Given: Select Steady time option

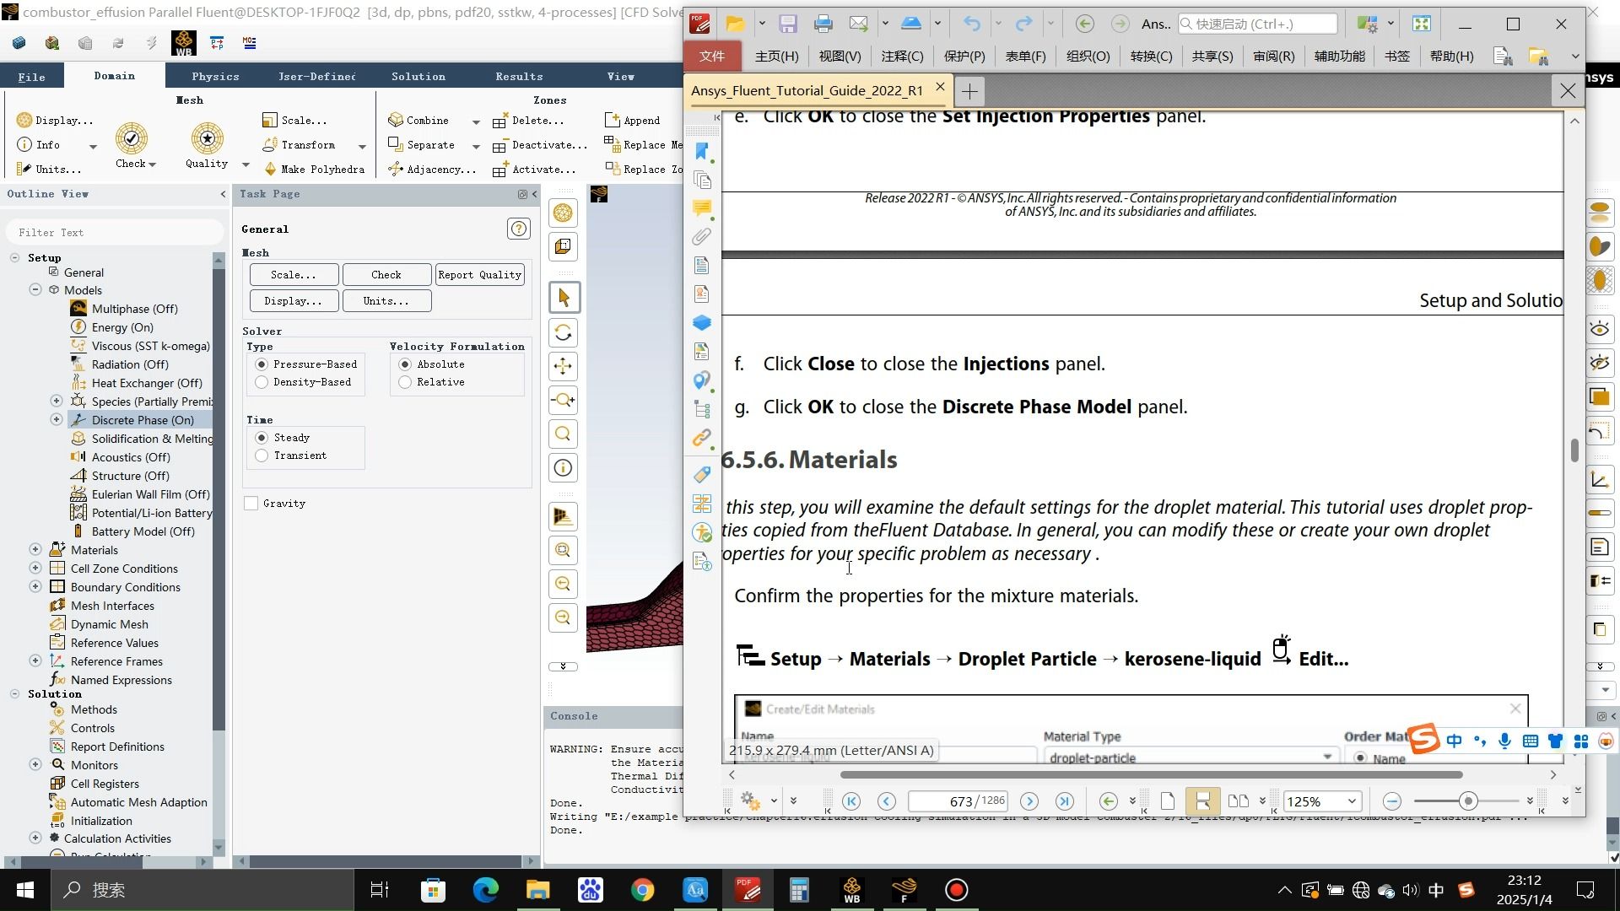Looking at the screenshot, I should click(x=262, y=438).
